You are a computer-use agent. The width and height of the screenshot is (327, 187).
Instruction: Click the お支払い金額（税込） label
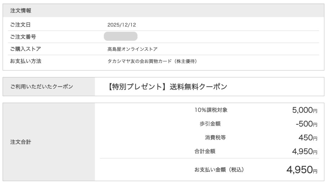click(221, 169)
